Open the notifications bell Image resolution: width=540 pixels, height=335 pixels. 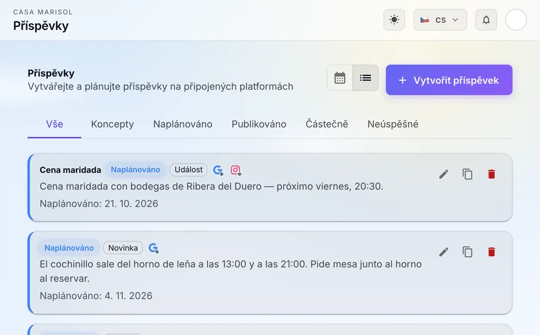(486, 20)
